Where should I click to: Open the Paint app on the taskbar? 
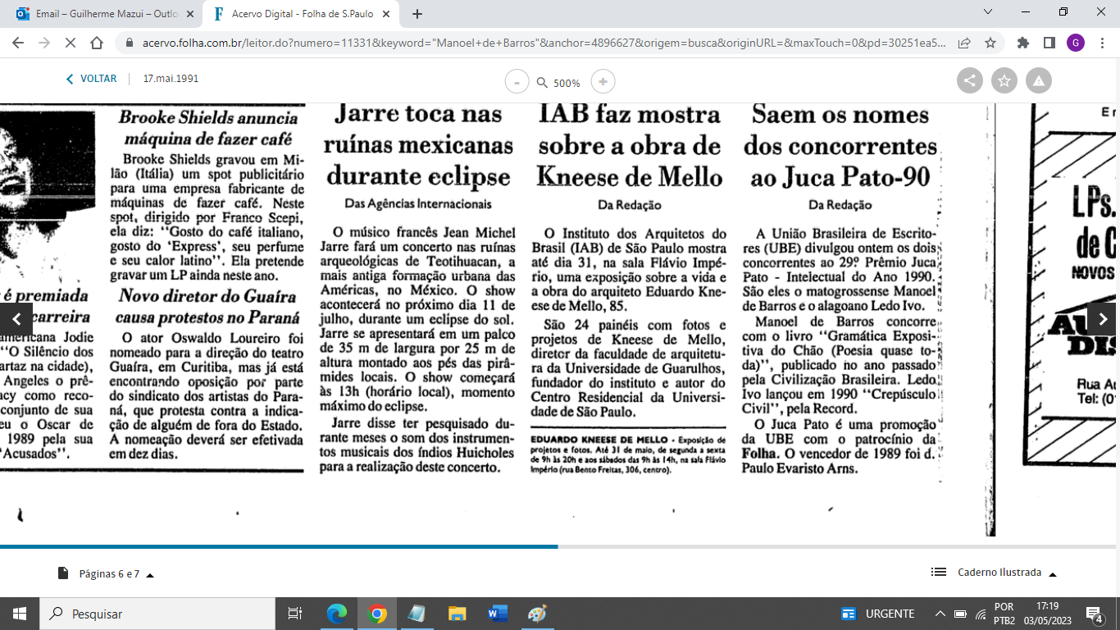pyautogui.click(x=536, y=614)
